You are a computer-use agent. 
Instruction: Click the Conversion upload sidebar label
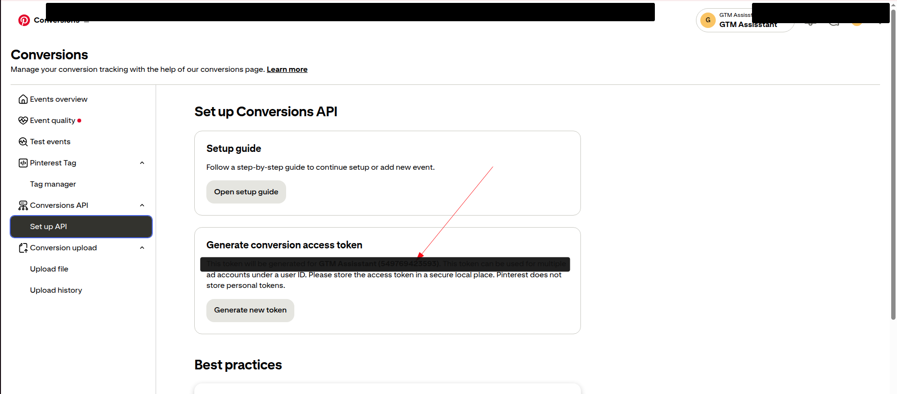tap(63, 248)
